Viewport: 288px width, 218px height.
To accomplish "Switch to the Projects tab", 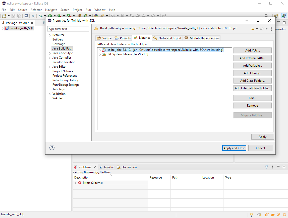I will (123, 38).
